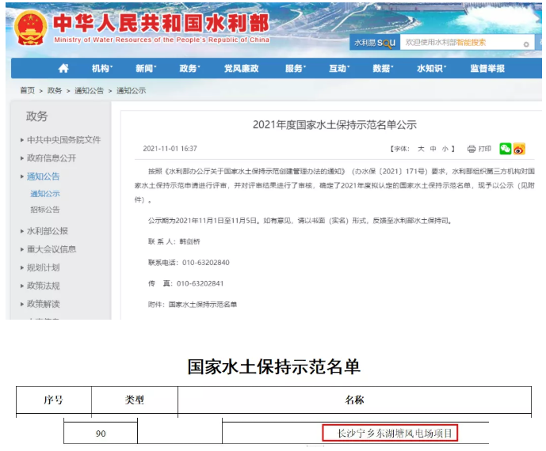Open 重大会议信息 in the sidebar
Viewport: 546px width, 451px height.
click(52, 249)
